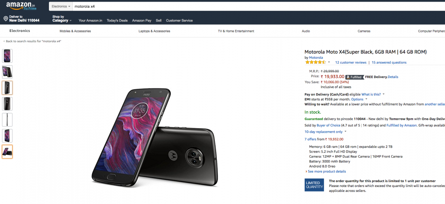Click the star rating icons
445x204 pixels.
315,62
